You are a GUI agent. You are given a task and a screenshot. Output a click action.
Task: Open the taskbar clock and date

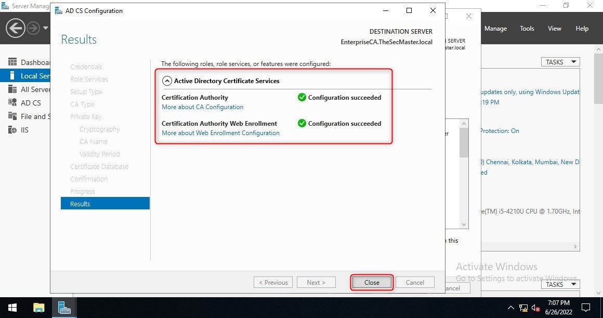click(559, 308)
